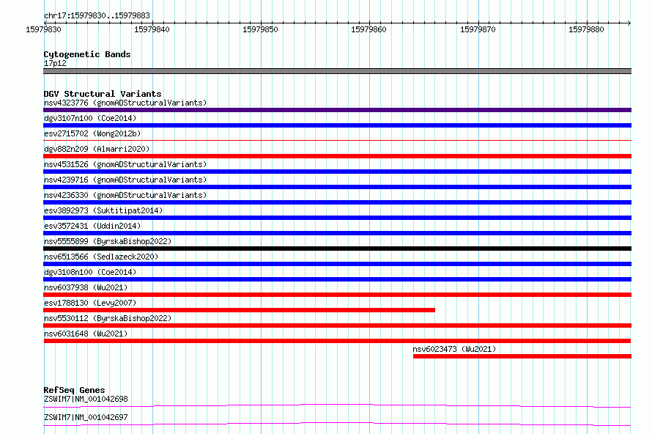Open variant label nsv6037938 (Wu2021)
Viewport: 652px width, 434px height.
point(86,287)
